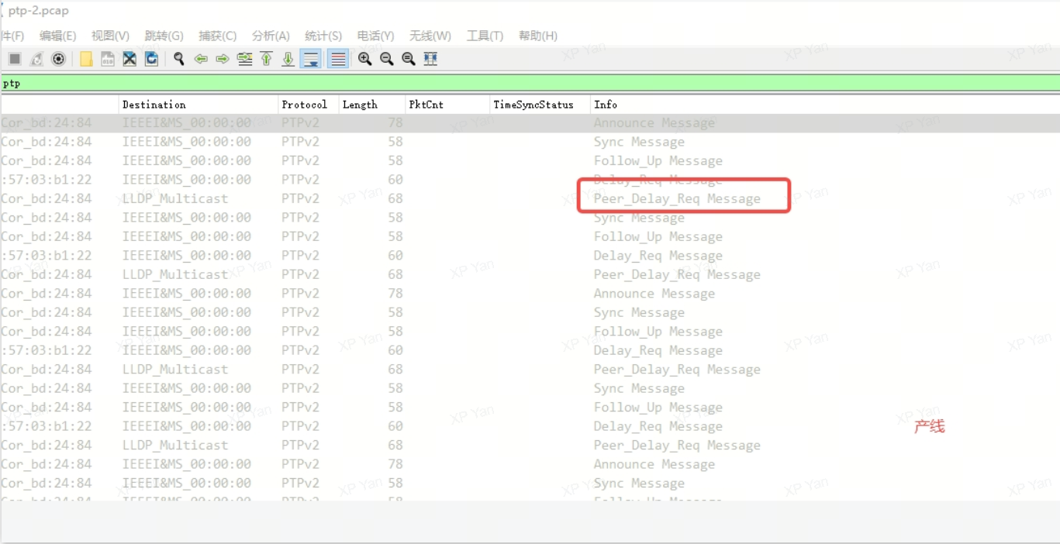Click the display filter field containing ptp
1060x544 pixels.
pyautogui.click(x=530, y=83)
